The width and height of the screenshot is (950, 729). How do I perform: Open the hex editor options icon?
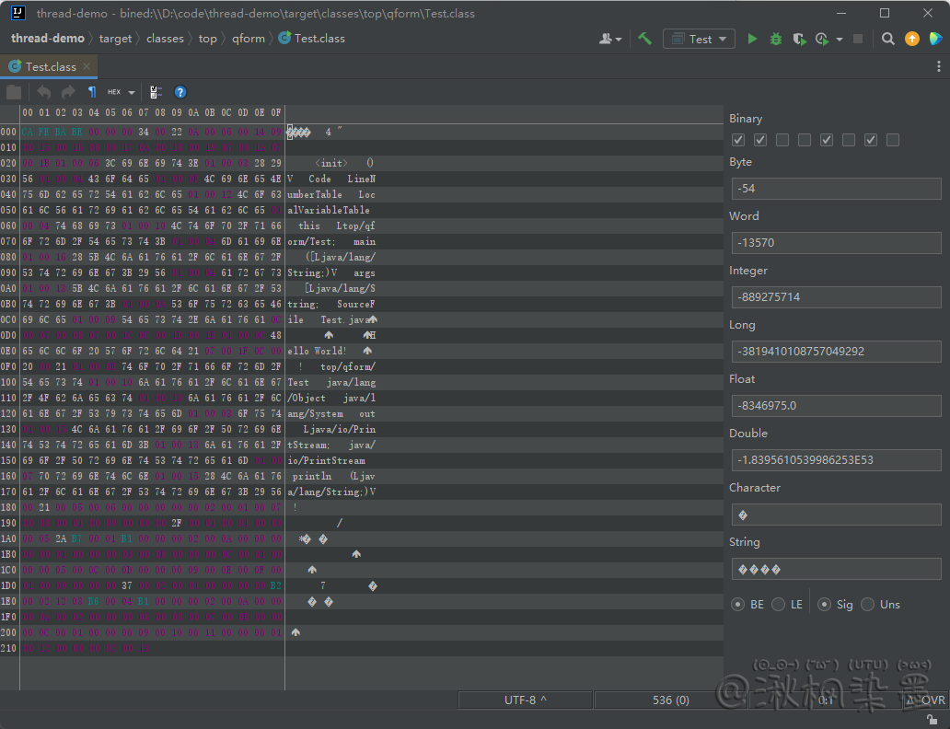click(x=156, y=92)
